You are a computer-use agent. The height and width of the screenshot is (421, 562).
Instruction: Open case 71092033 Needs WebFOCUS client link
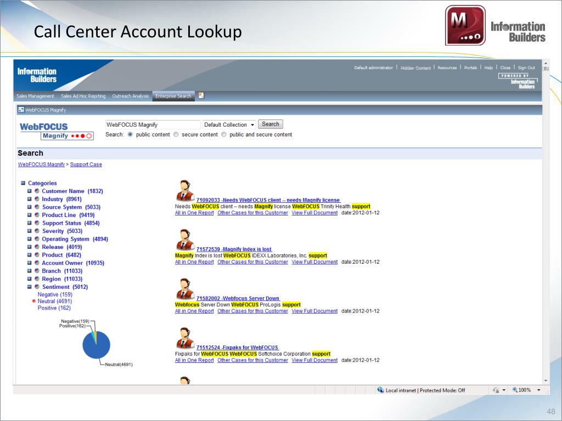pyautogui.click(x=268, y=200)
